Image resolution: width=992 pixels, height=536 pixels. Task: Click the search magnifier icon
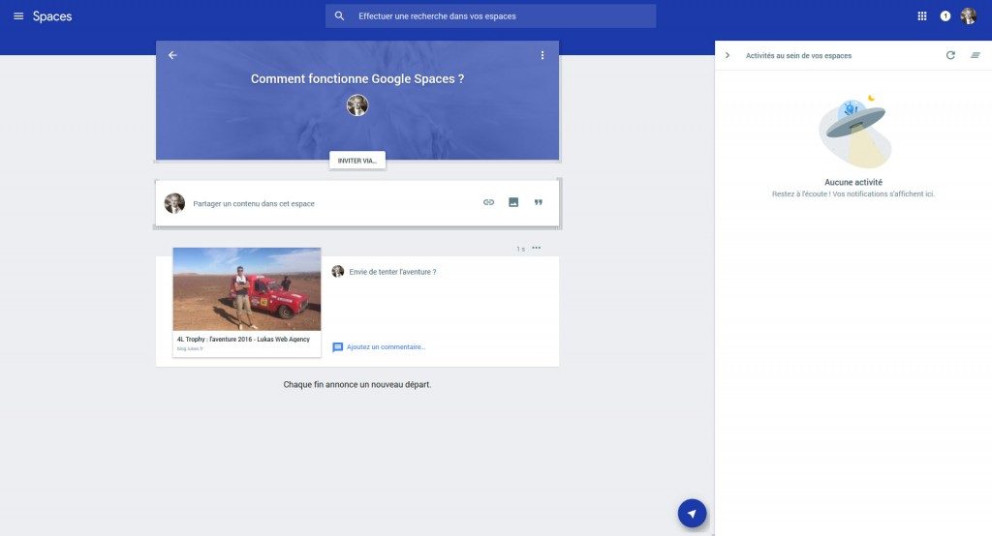(x=339, y=15)
